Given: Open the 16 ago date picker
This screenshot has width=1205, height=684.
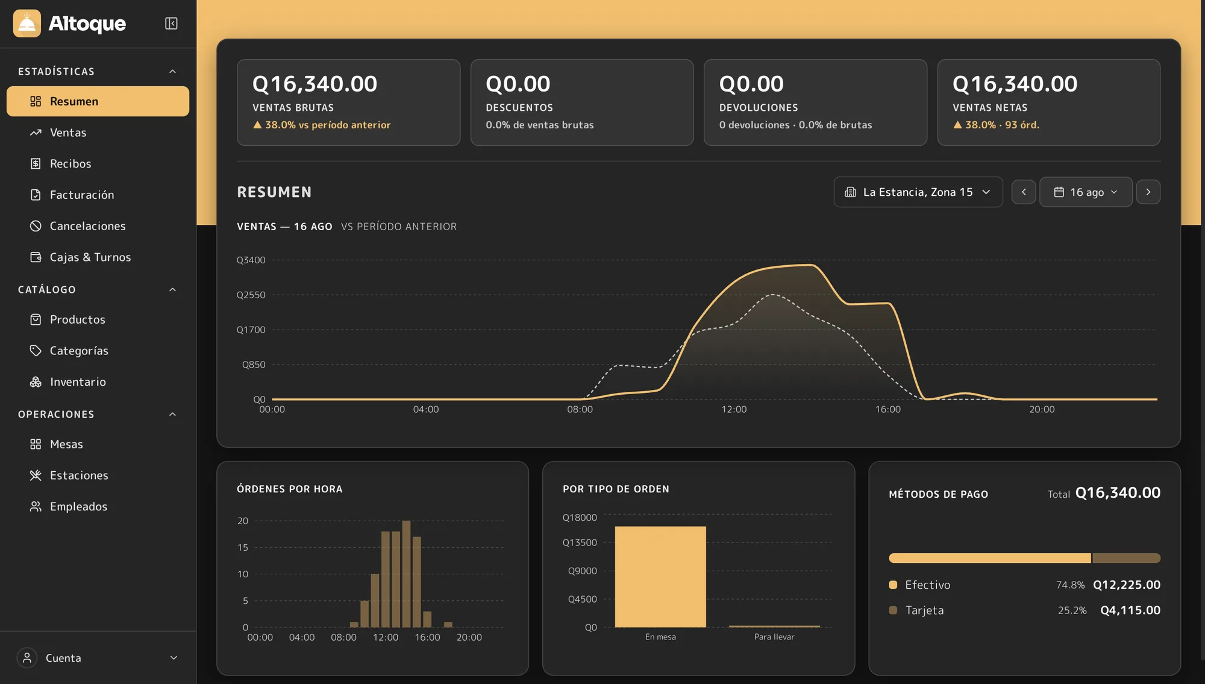Looking at the screenshot, I should point(1086,192).
